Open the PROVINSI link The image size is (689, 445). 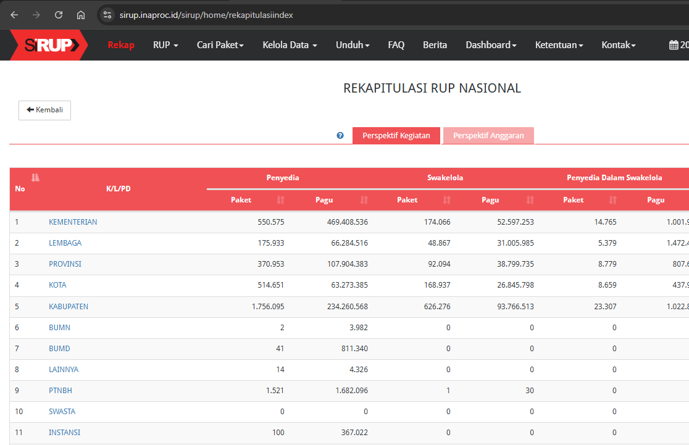65,264
